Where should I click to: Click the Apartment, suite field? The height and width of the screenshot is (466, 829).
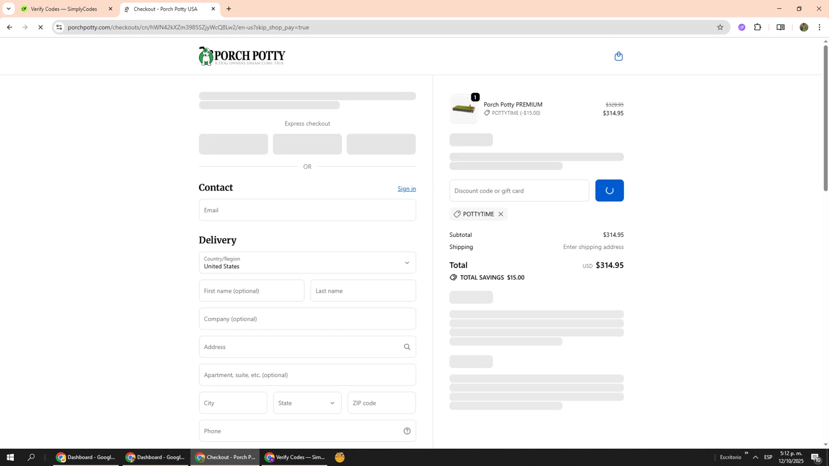click(307, 375)
